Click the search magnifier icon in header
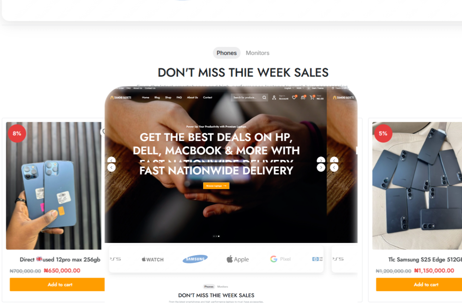This screenshot has height=303, width=462. 264,98
